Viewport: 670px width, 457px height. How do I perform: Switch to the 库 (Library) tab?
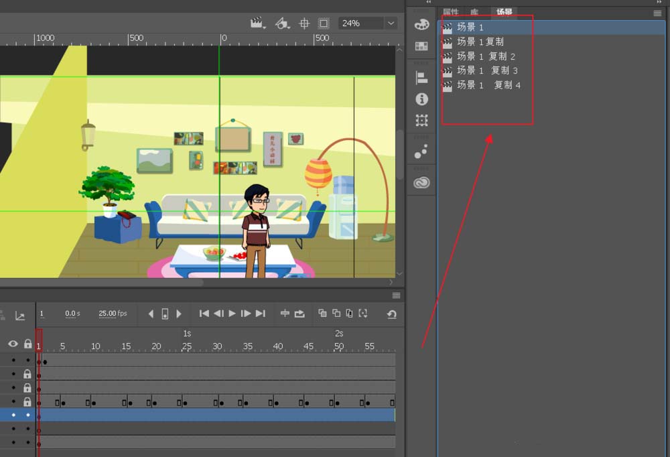point(474,12)
